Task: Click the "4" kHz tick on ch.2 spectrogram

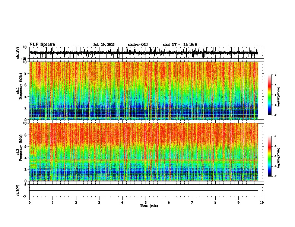Action: click(x=26, y=158)
